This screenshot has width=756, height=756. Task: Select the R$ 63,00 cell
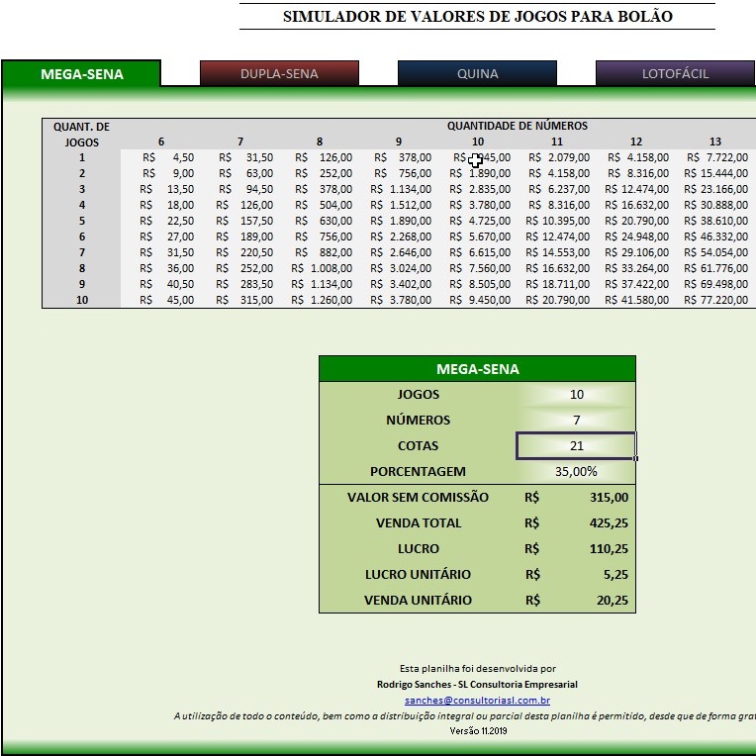pyautogui.click(x=239, y=173)
